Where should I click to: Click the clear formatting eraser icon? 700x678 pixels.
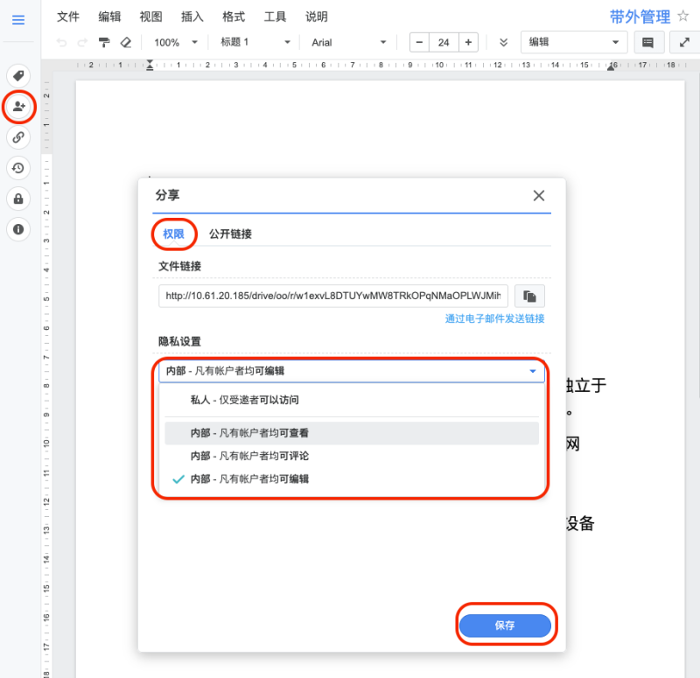[x=126, y=42]
